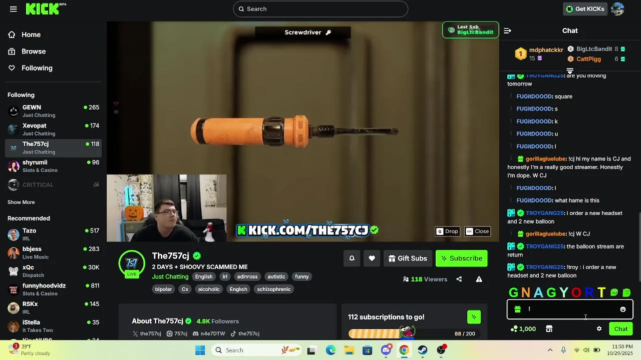The image size is (641, 360).
Task: Click the KICK beta logo
Action: pos(46,8)
